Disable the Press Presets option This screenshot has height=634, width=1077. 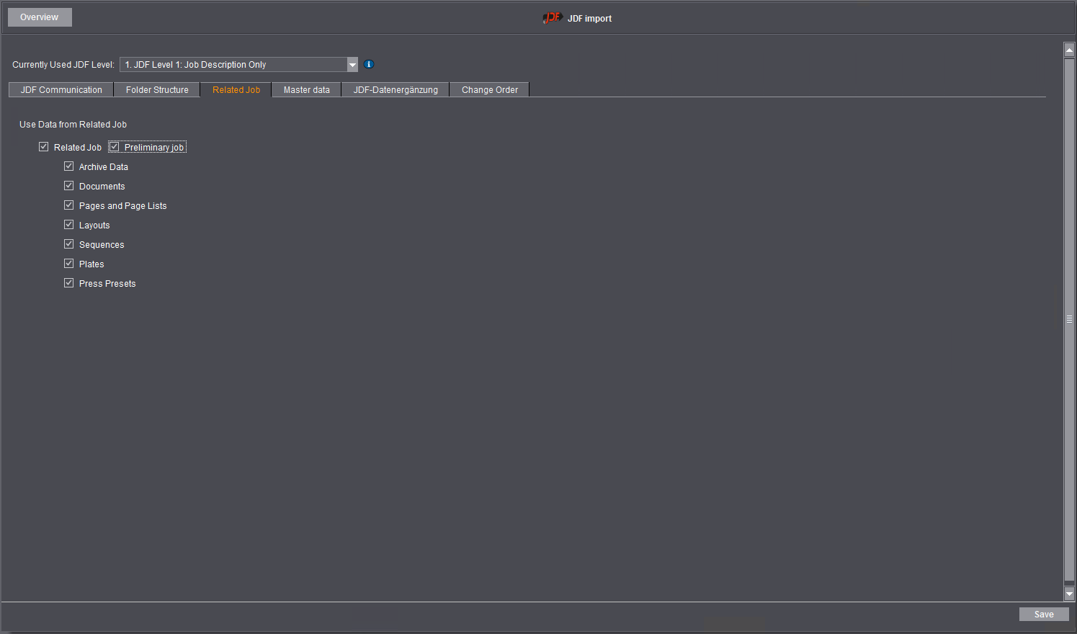[68, 282]
